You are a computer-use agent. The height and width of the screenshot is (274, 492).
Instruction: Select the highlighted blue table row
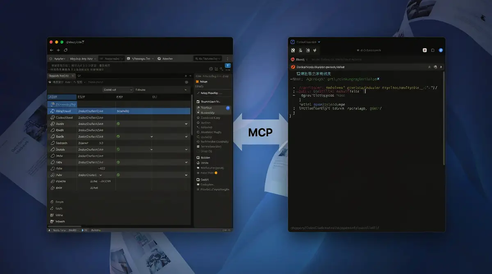pyautogui.click(x=119, y=111)
